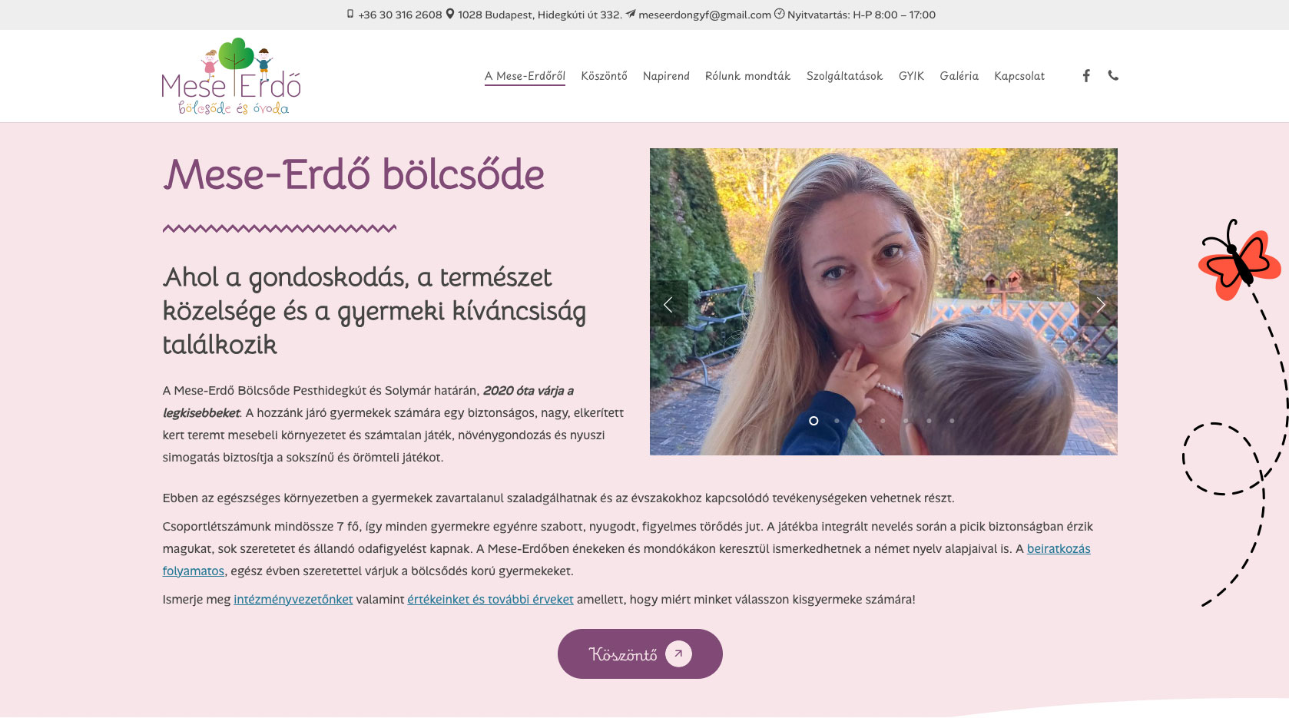Click the carousel photo of woman

883,302
